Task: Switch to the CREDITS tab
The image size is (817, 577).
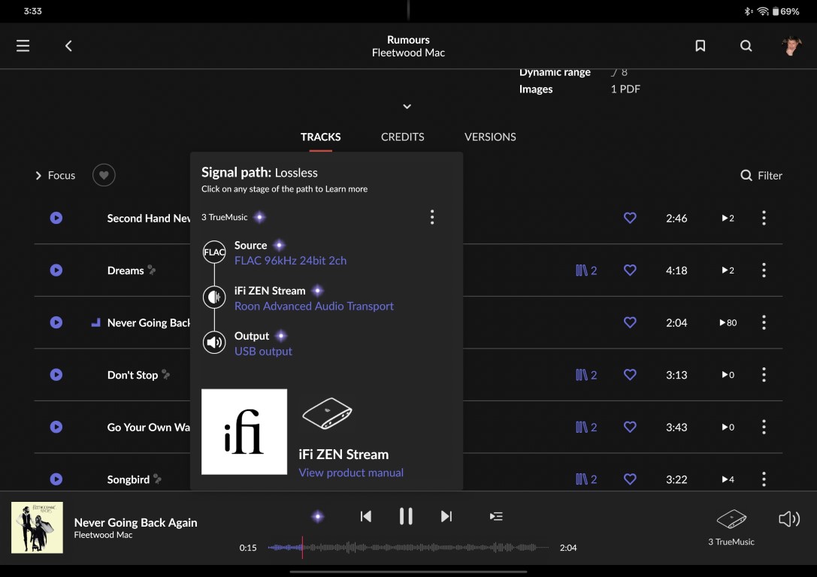Action: coord(402,137)
